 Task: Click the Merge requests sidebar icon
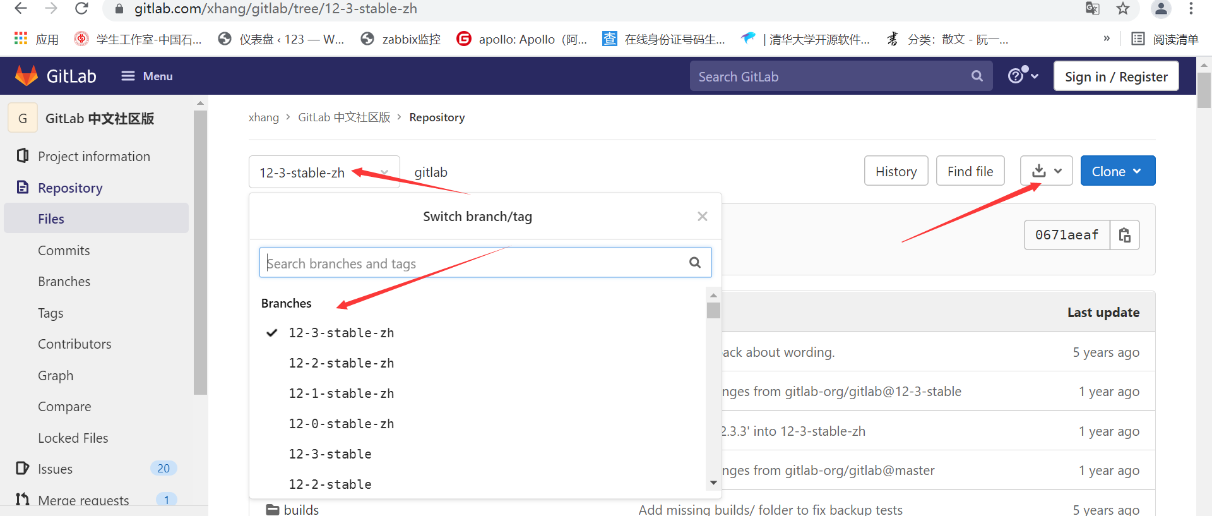[23, 500]
